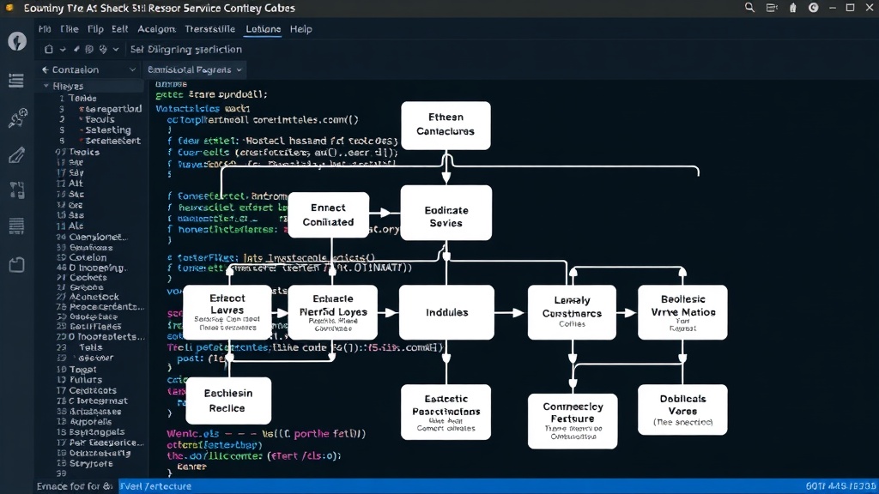Open the Filp menu
This screenshot has height=494, width=879.
pyautogui.click(x=95, y=29)
